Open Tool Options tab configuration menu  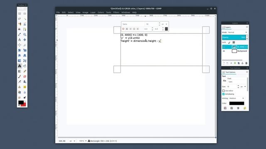coord(247,72)
